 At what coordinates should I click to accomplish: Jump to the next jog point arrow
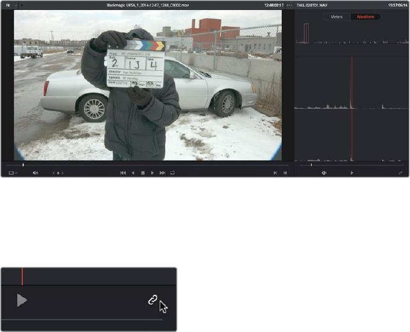tap(63, 173)
